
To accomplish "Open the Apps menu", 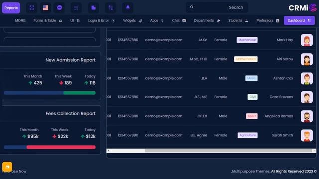I will coord(157,20).
